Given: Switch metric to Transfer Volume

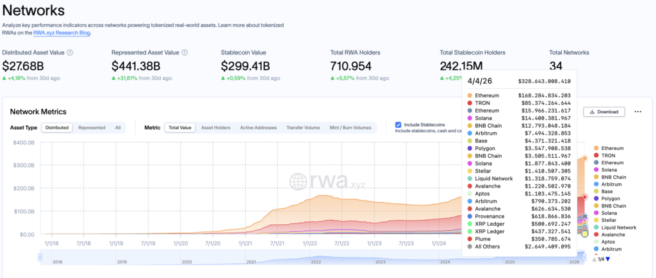Looking at the screenshot, I should (x=303, y=128).
